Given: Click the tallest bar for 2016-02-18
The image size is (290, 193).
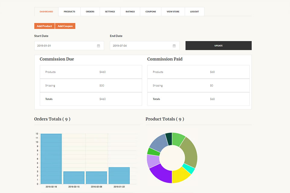Looking at the screenshot, I should 51,159.
